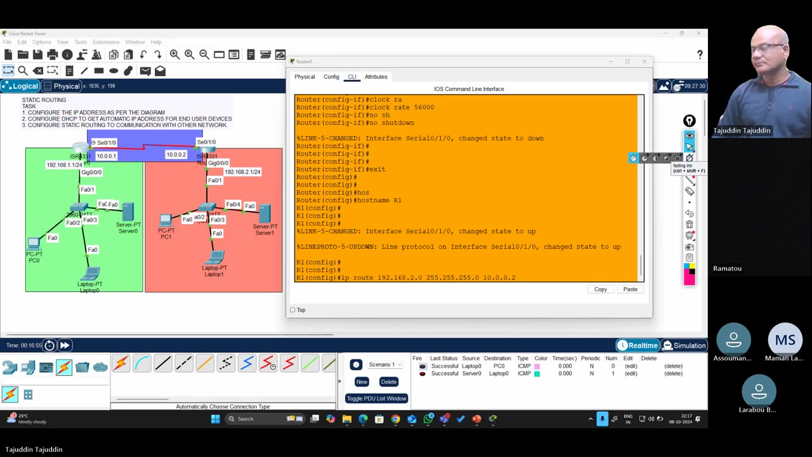Screen dimensions: 812x457
Task: Open the drawing palette rectangle icon
Action: point(219,55)
